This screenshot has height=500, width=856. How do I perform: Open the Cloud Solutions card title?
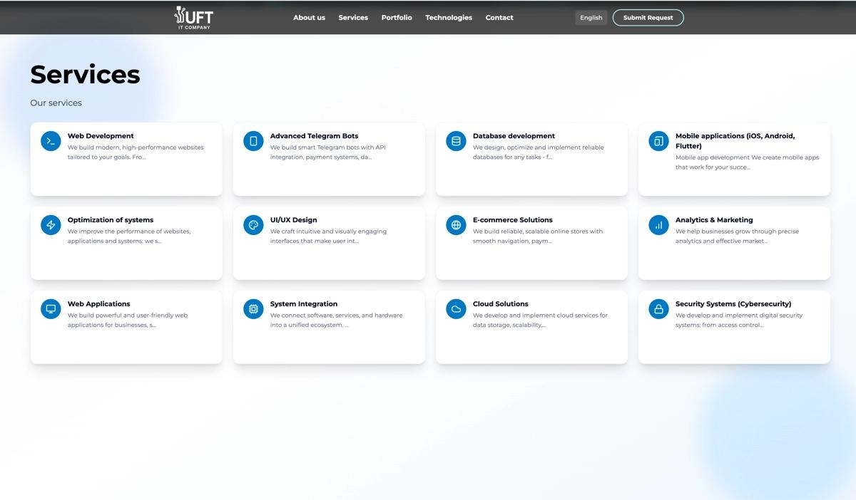coord(500,304)
